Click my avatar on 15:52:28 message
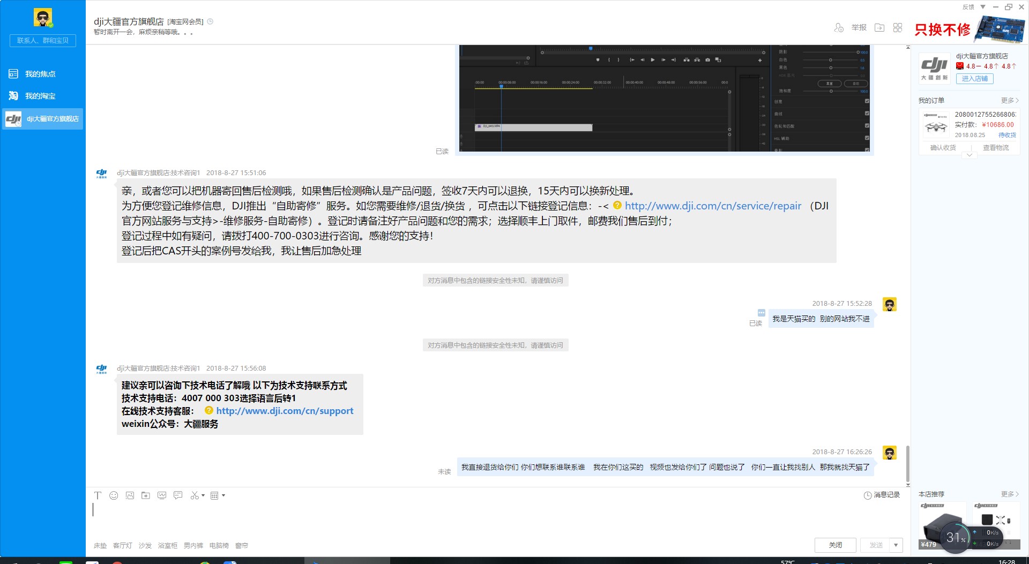Screen dimensions: 1029x564 tap(890, 304)
